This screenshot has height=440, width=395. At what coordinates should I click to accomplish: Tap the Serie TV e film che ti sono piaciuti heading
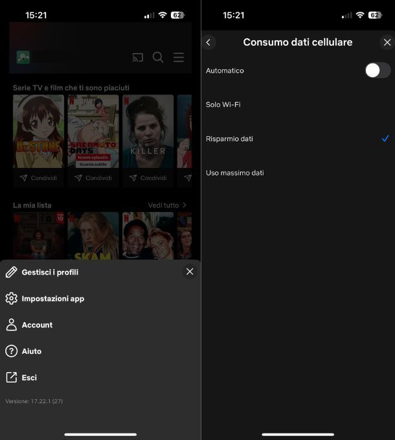click(71, 88)
